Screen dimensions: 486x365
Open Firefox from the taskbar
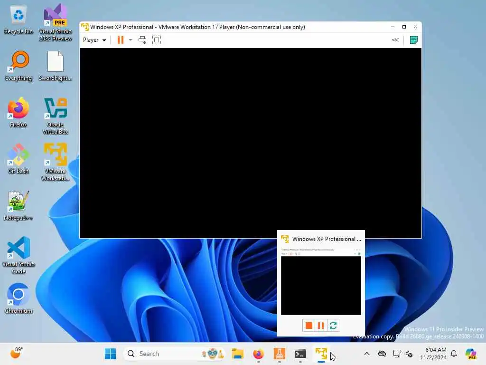pos(259,354)
